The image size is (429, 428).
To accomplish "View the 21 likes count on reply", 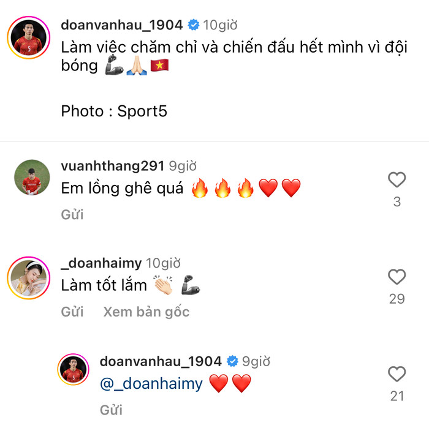I will click(397, 396).
